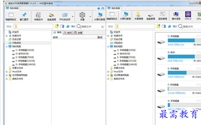The height and width of the screenshot is (125, 201).
Task: Launch 磁盘清理 disk cleanup
Action: pyautogui.click(x=51, y=17)
